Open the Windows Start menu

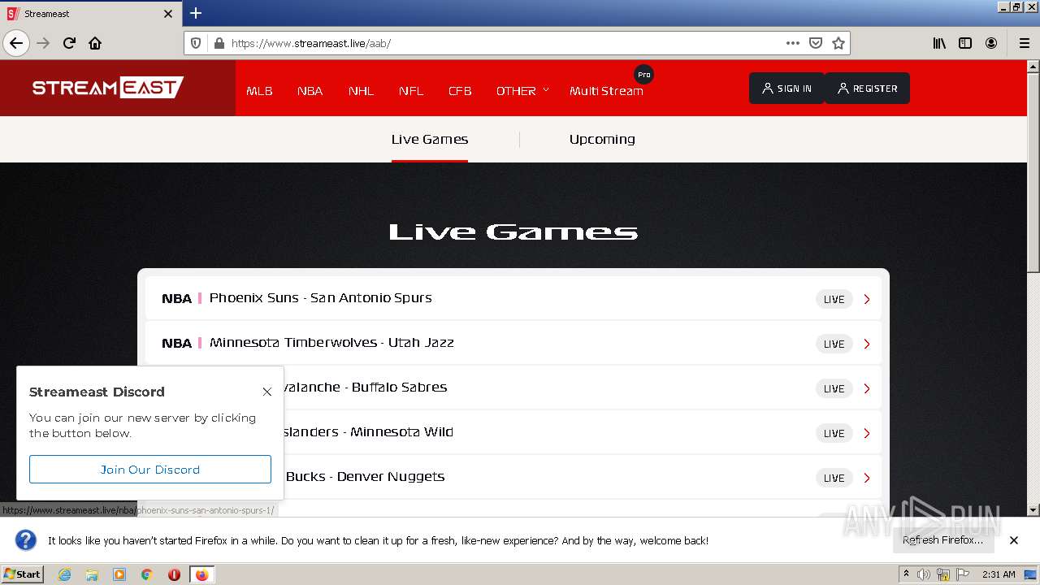click(x=22, y=574)
